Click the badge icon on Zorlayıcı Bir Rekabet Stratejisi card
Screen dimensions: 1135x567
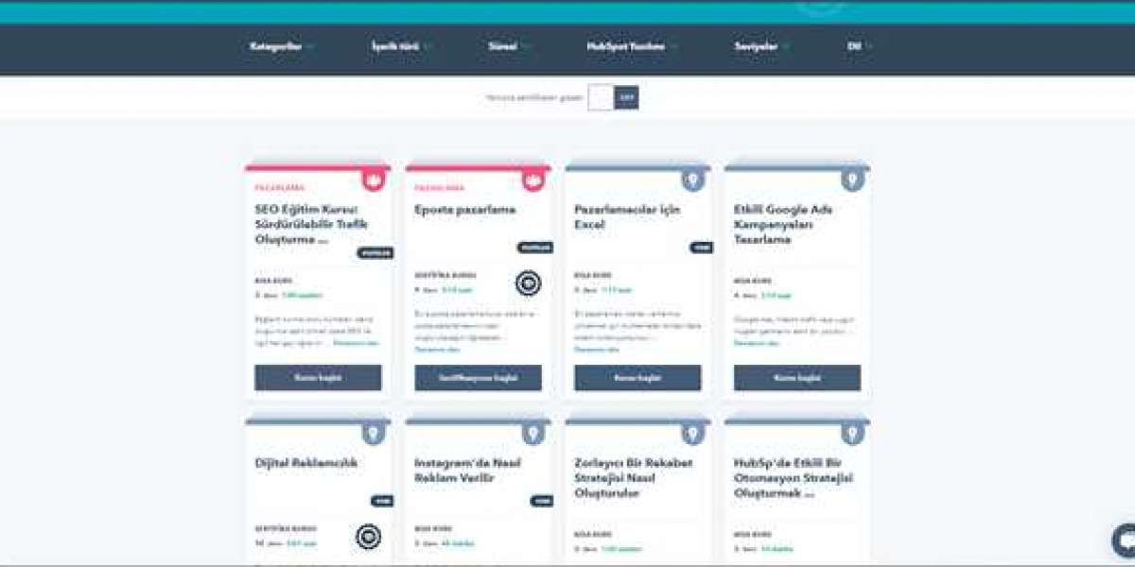click(x=692, y=433)
